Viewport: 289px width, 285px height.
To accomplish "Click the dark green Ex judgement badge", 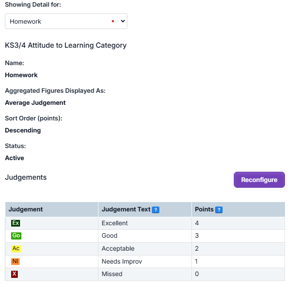I will tap(16, 223).
